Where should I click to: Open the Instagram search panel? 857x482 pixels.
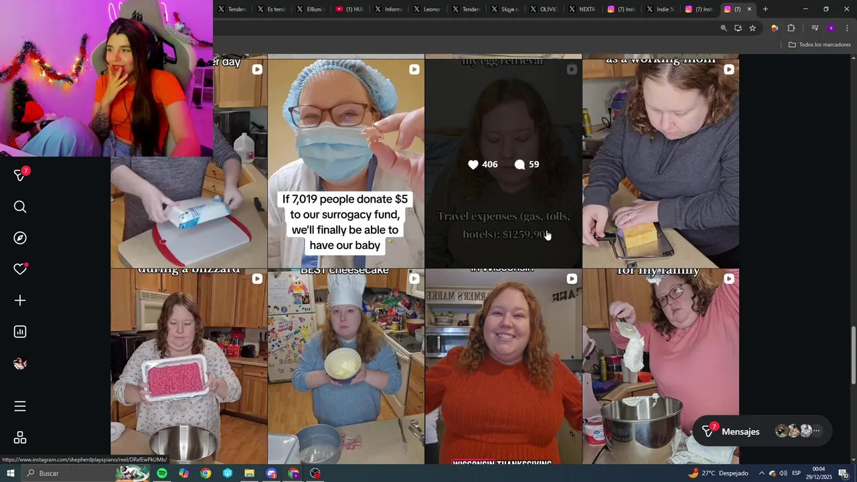coord(20,207)
